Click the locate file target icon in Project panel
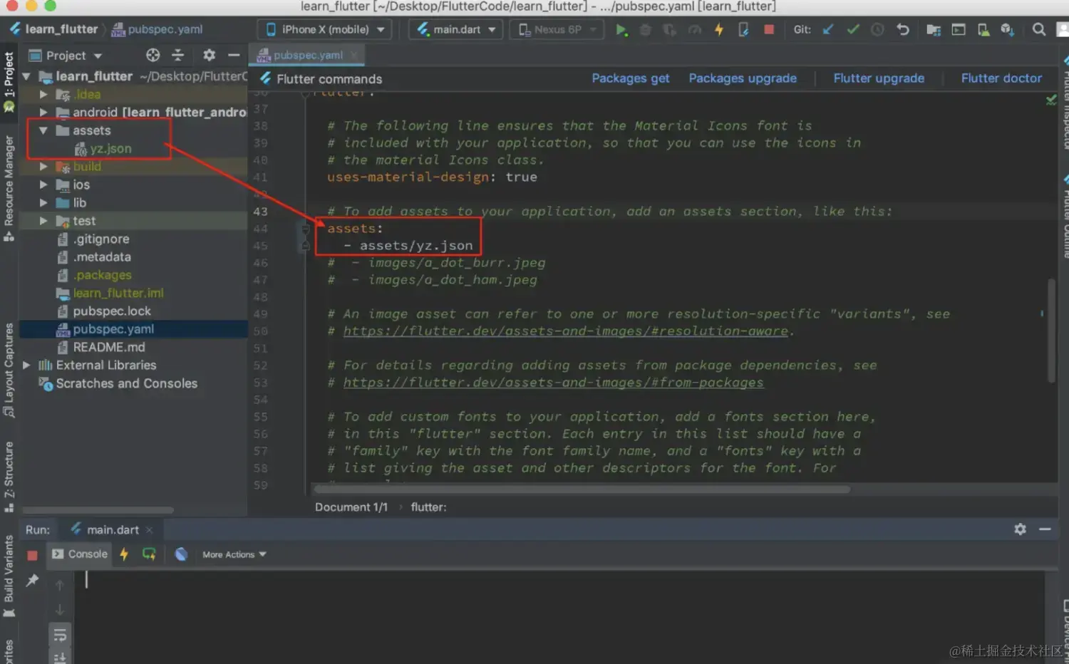 pos(153,55)
